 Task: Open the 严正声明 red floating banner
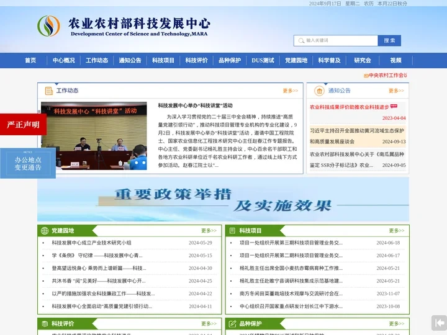pos(24,125)
